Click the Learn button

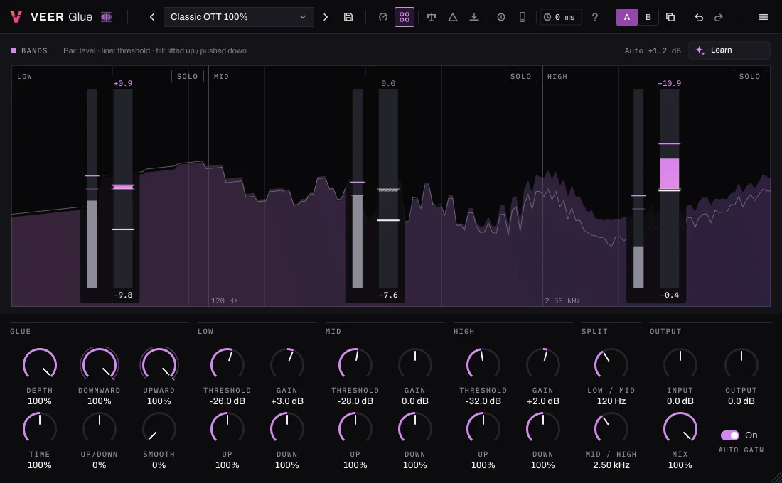click(729, 50)
